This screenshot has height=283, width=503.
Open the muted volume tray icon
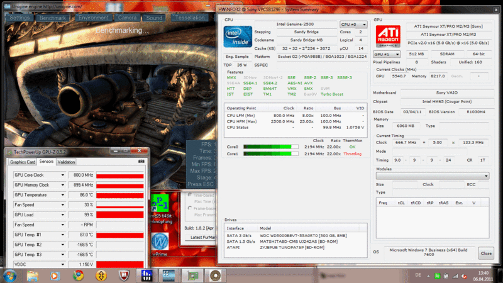pyautogui.click(x=464, y=276)
